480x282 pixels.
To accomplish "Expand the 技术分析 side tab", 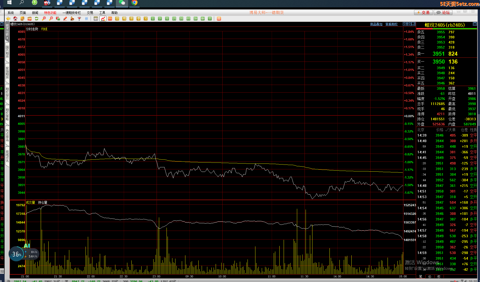I will point(7,32).
